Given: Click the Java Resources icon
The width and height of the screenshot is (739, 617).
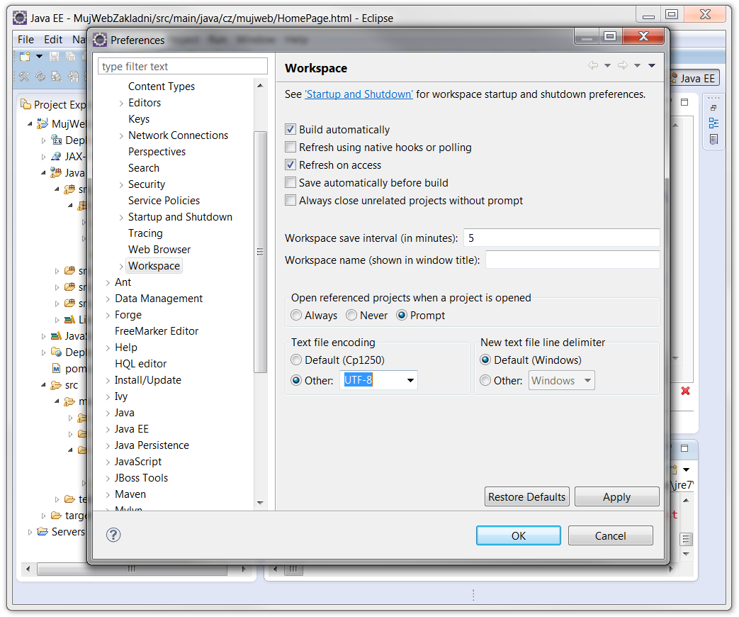Looking at the screenshot, I should pos(55,172).
